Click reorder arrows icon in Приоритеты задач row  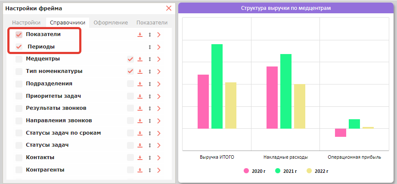point(150,96)
